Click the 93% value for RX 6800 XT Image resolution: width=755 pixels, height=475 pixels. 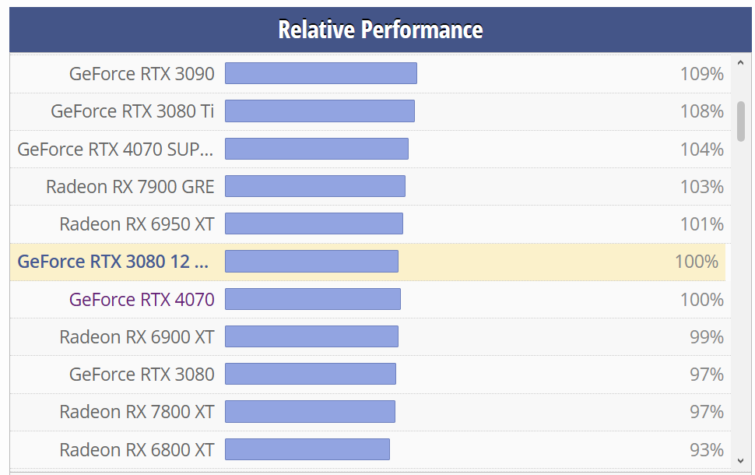coord(706,449)
